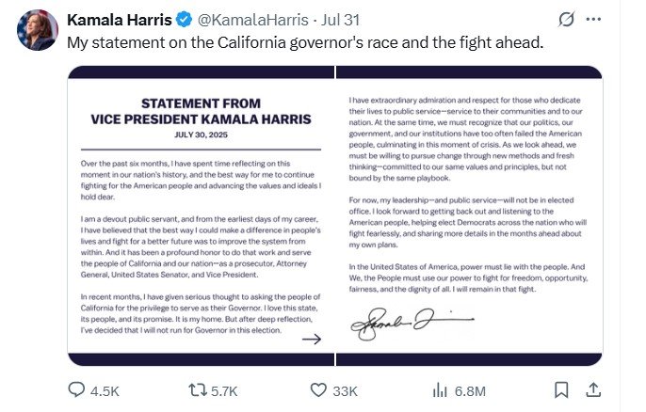View analytics via the bar-chart icon
Screen dimensions: 646x412
(439, 389)
